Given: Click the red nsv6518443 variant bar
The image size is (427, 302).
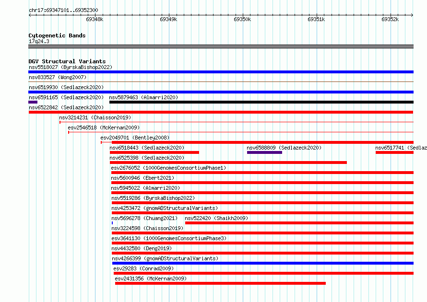Looking at the screenshot, I should click(x=154, y=152).
